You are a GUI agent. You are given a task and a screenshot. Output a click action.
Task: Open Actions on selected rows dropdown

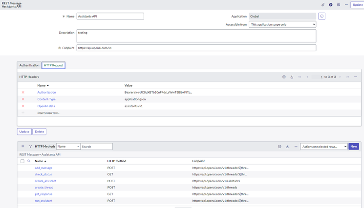(x=323, y=147)
